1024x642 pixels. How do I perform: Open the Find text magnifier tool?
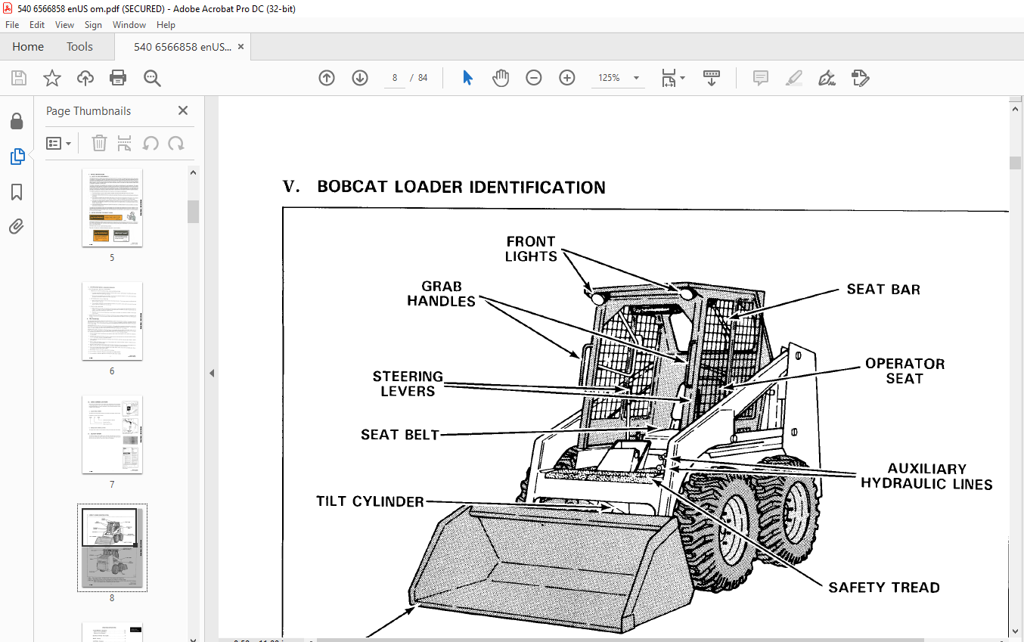coord(152,78)
